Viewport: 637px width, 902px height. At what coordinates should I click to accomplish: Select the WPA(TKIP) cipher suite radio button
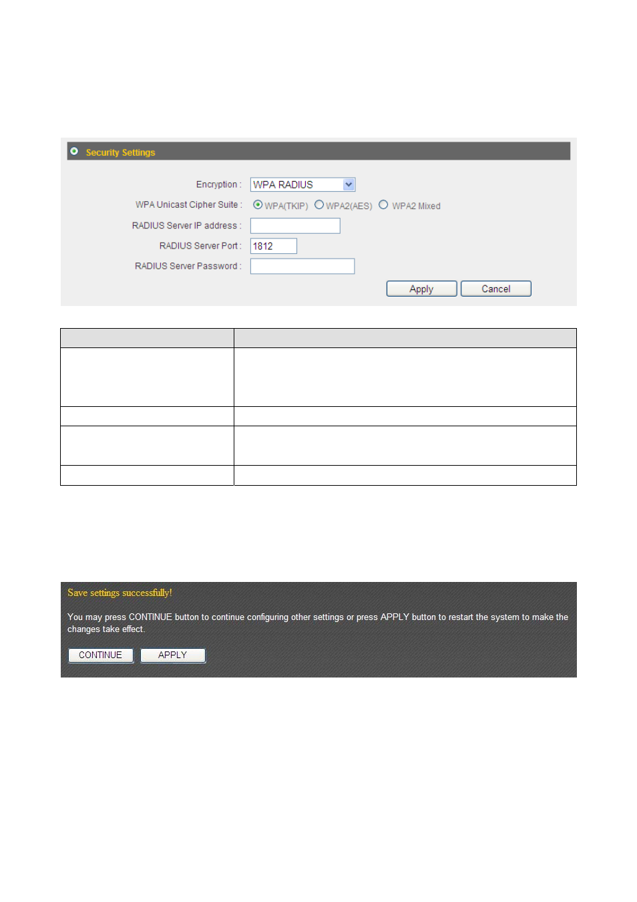click(x=258, y=205)
